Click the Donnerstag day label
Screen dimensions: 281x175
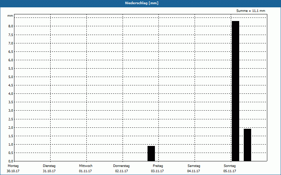[x=121, y=166]
